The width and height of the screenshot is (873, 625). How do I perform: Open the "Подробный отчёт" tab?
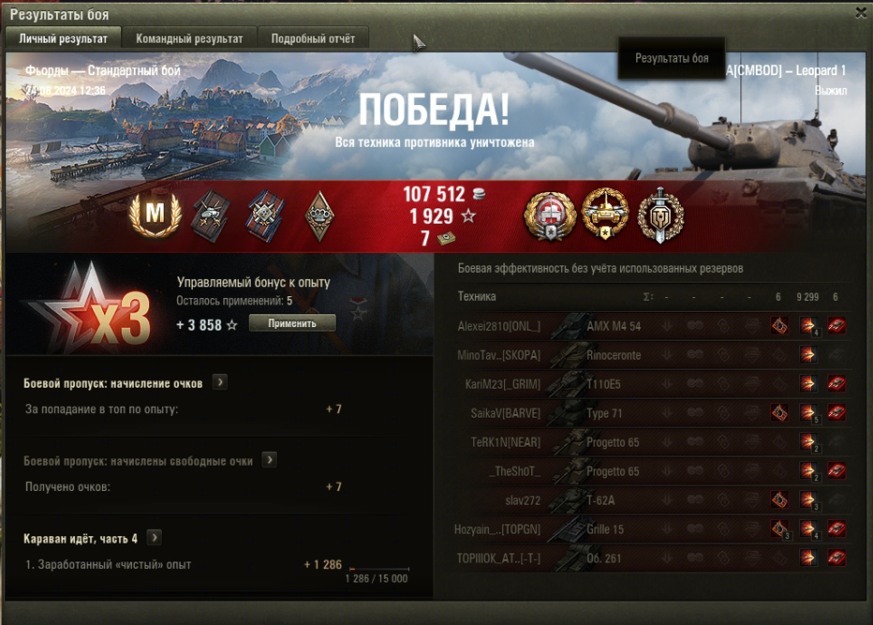click(x=313, y=38)
